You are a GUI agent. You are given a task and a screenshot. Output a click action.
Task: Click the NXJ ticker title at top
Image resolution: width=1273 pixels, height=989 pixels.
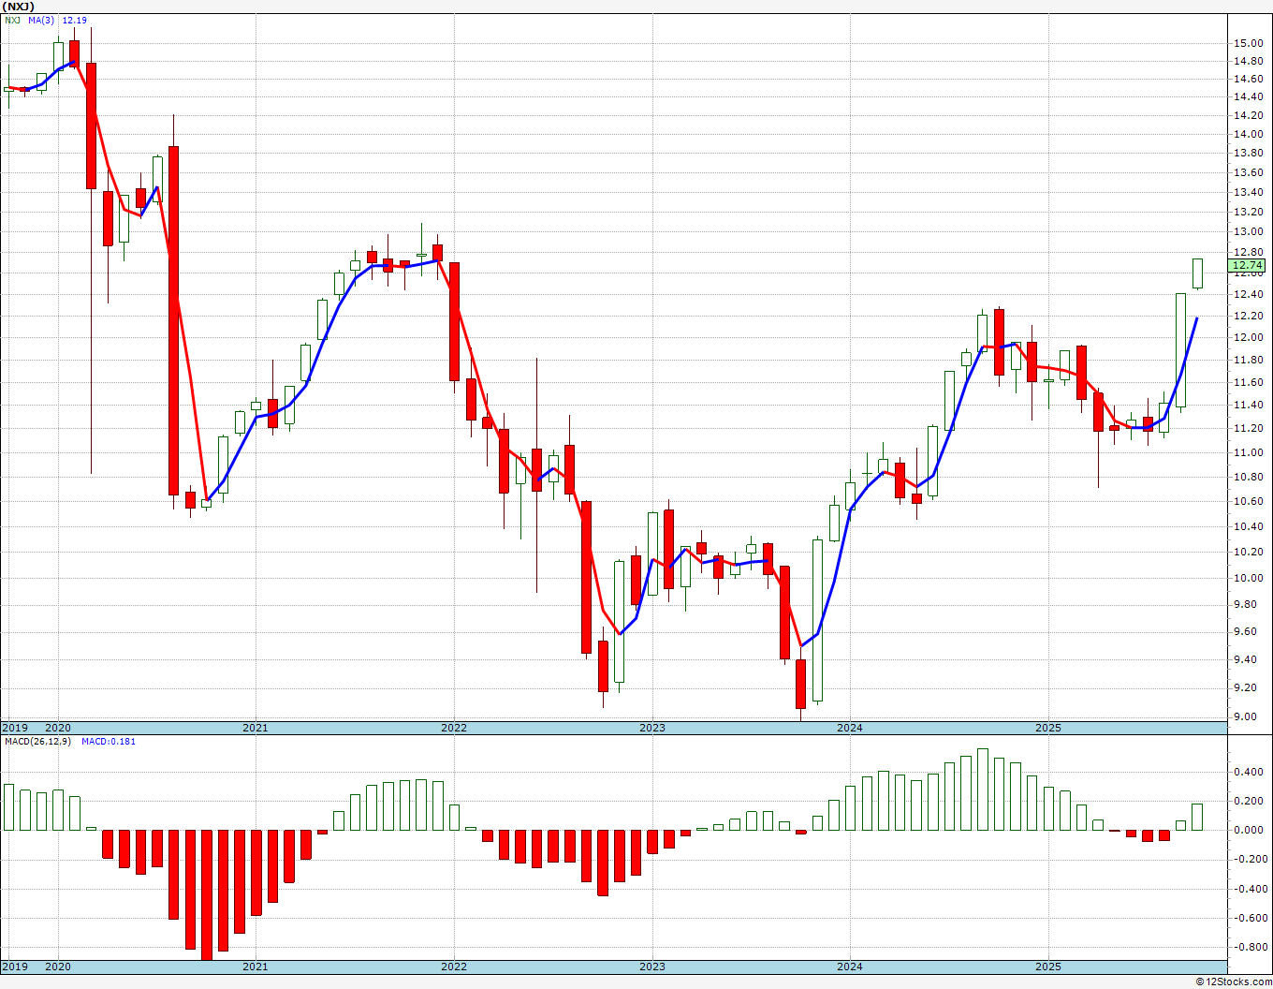(19, 6)
